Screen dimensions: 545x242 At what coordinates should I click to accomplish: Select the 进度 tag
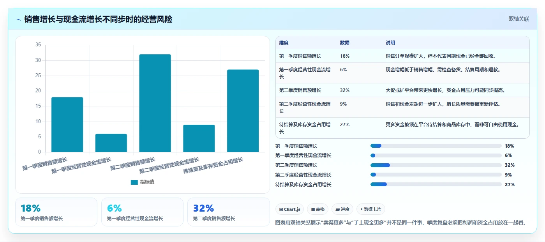point(342,209)
